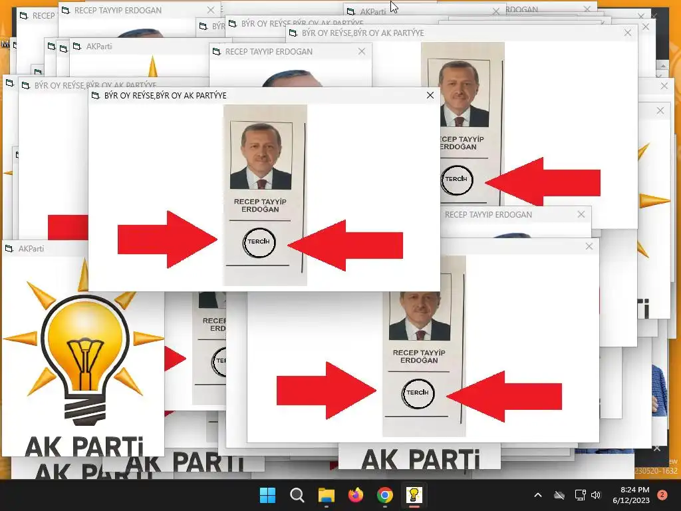
Task: Click the front window's BÝR OY REÝSE,BÝR OY AK PARTÝYE title
Action: pyautogui.click(x=166, y=96)
